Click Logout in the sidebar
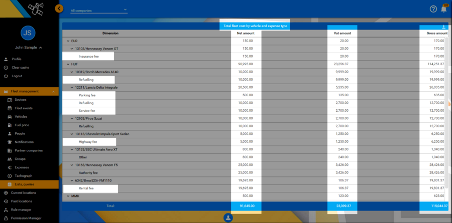This screenshot has height=223, width=452. tap(18, 76)
